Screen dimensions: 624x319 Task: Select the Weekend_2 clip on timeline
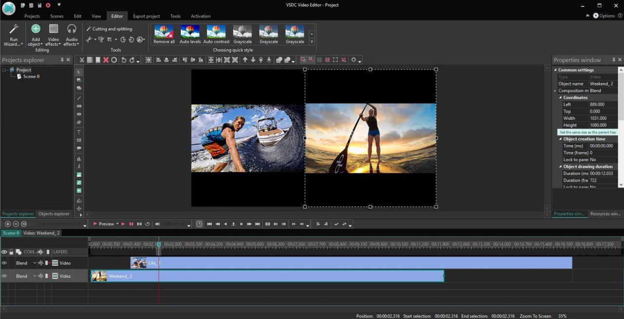point(267,276)
